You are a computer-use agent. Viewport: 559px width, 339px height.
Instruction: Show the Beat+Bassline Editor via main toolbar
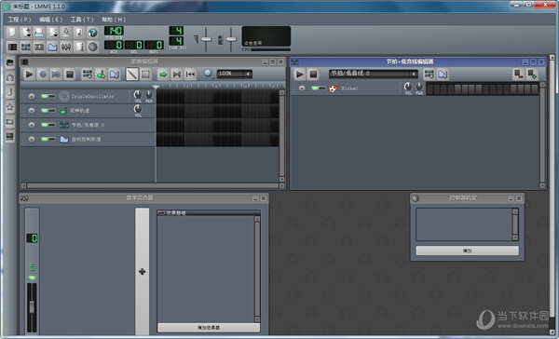point(26,47)
